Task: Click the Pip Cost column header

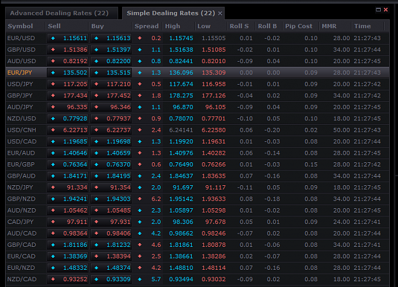Action: [x=301, y=26]
